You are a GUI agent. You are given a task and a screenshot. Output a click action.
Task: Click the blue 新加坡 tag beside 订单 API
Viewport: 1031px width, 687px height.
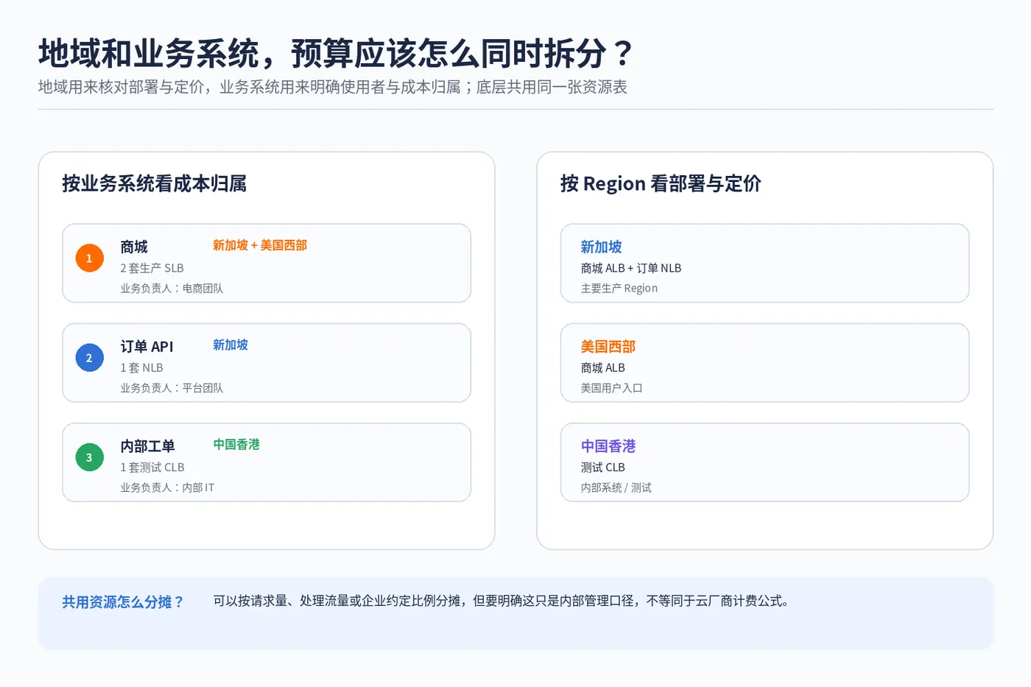click(x=231, y=345)
